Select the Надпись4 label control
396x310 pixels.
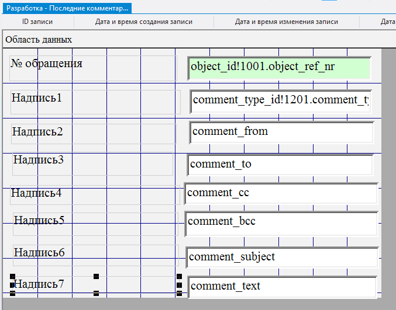[x=36, y=193]
